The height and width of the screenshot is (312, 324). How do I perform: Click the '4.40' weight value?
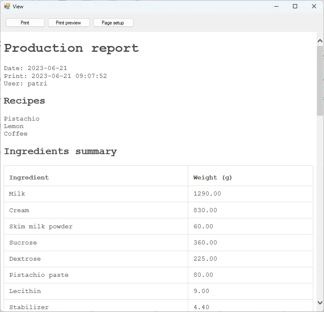click(x=202, y=307)
